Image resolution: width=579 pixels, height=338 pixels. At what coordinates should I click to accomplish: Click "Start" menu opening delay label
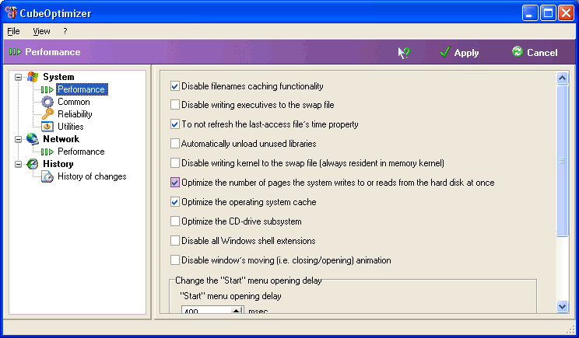click(230, 296)
